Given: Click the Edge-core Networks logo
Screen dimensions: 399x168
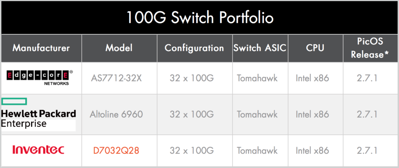Looking at the screenshot, I should 39,77.
